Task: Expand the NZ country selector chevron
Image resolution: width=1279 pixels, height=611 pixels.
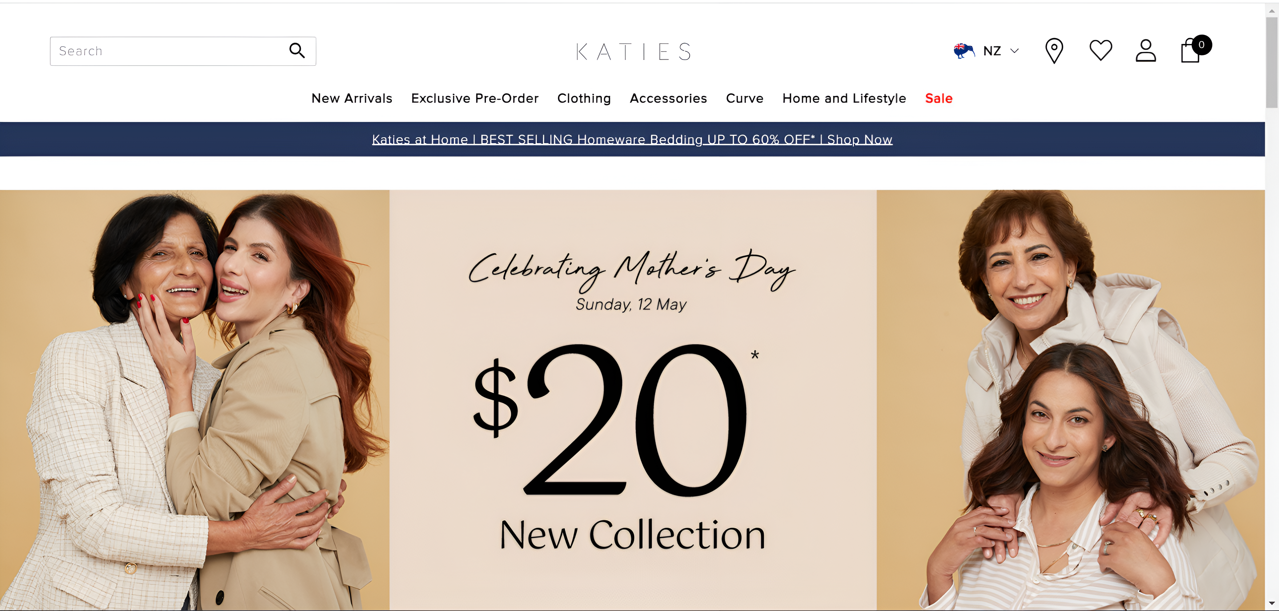Action: tap(1014, 51)
